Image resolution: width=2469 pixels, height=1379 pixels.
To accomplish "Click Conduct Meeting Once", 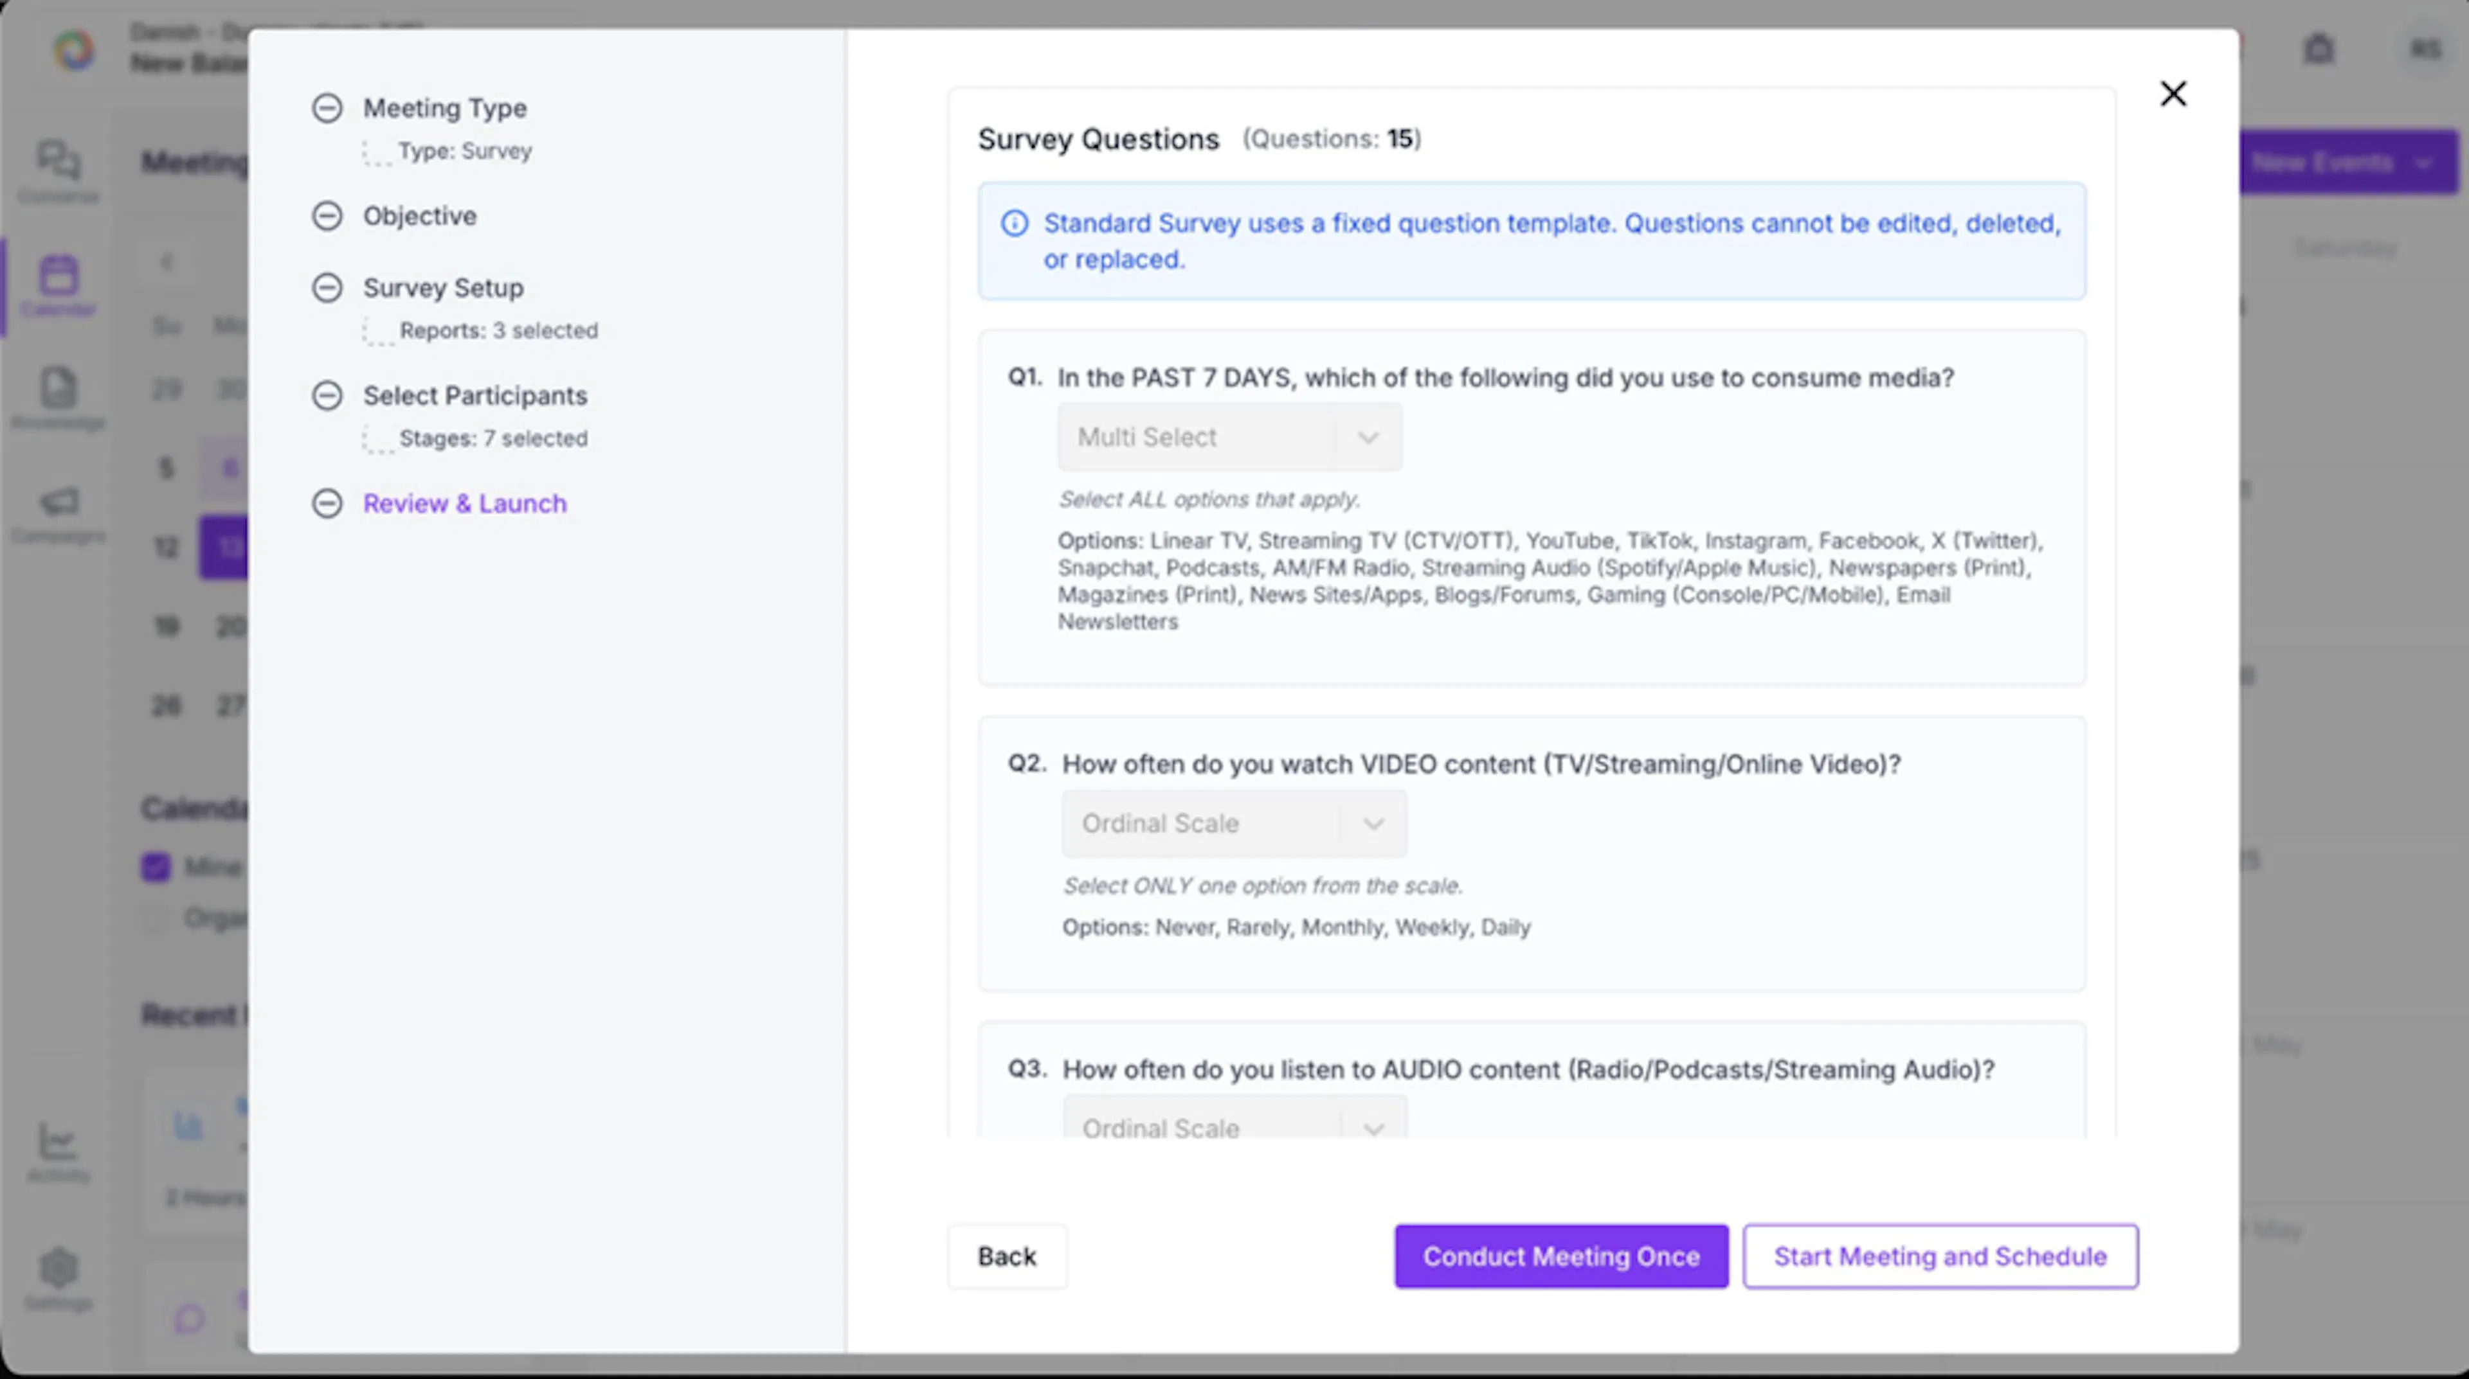I will pos(1561,1256).
